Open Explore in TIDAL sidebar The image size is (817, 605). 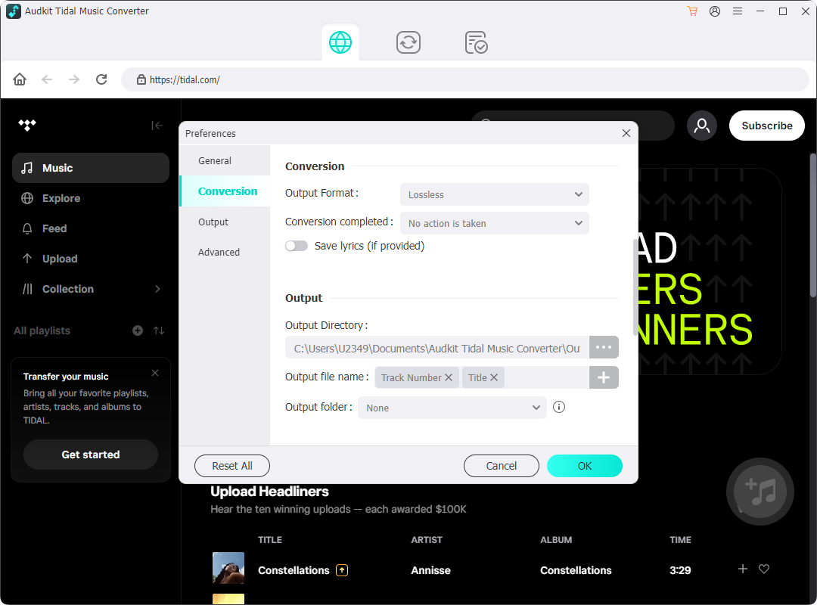91,198
